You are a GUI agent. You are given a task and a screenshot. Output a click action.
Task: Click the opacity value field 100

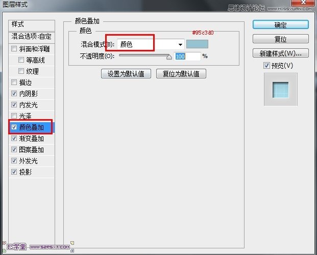187,56
